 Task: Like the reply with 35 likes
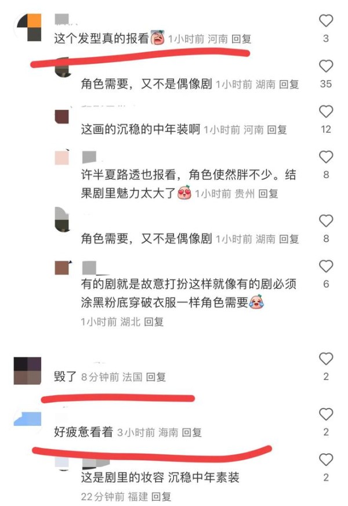tap(326, 66)
